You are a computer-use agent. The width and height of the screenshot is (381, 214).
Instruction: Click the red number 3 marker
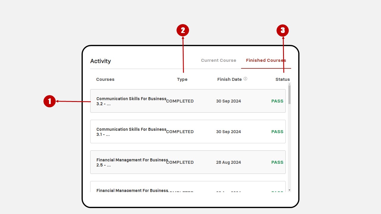click(283, 30)
